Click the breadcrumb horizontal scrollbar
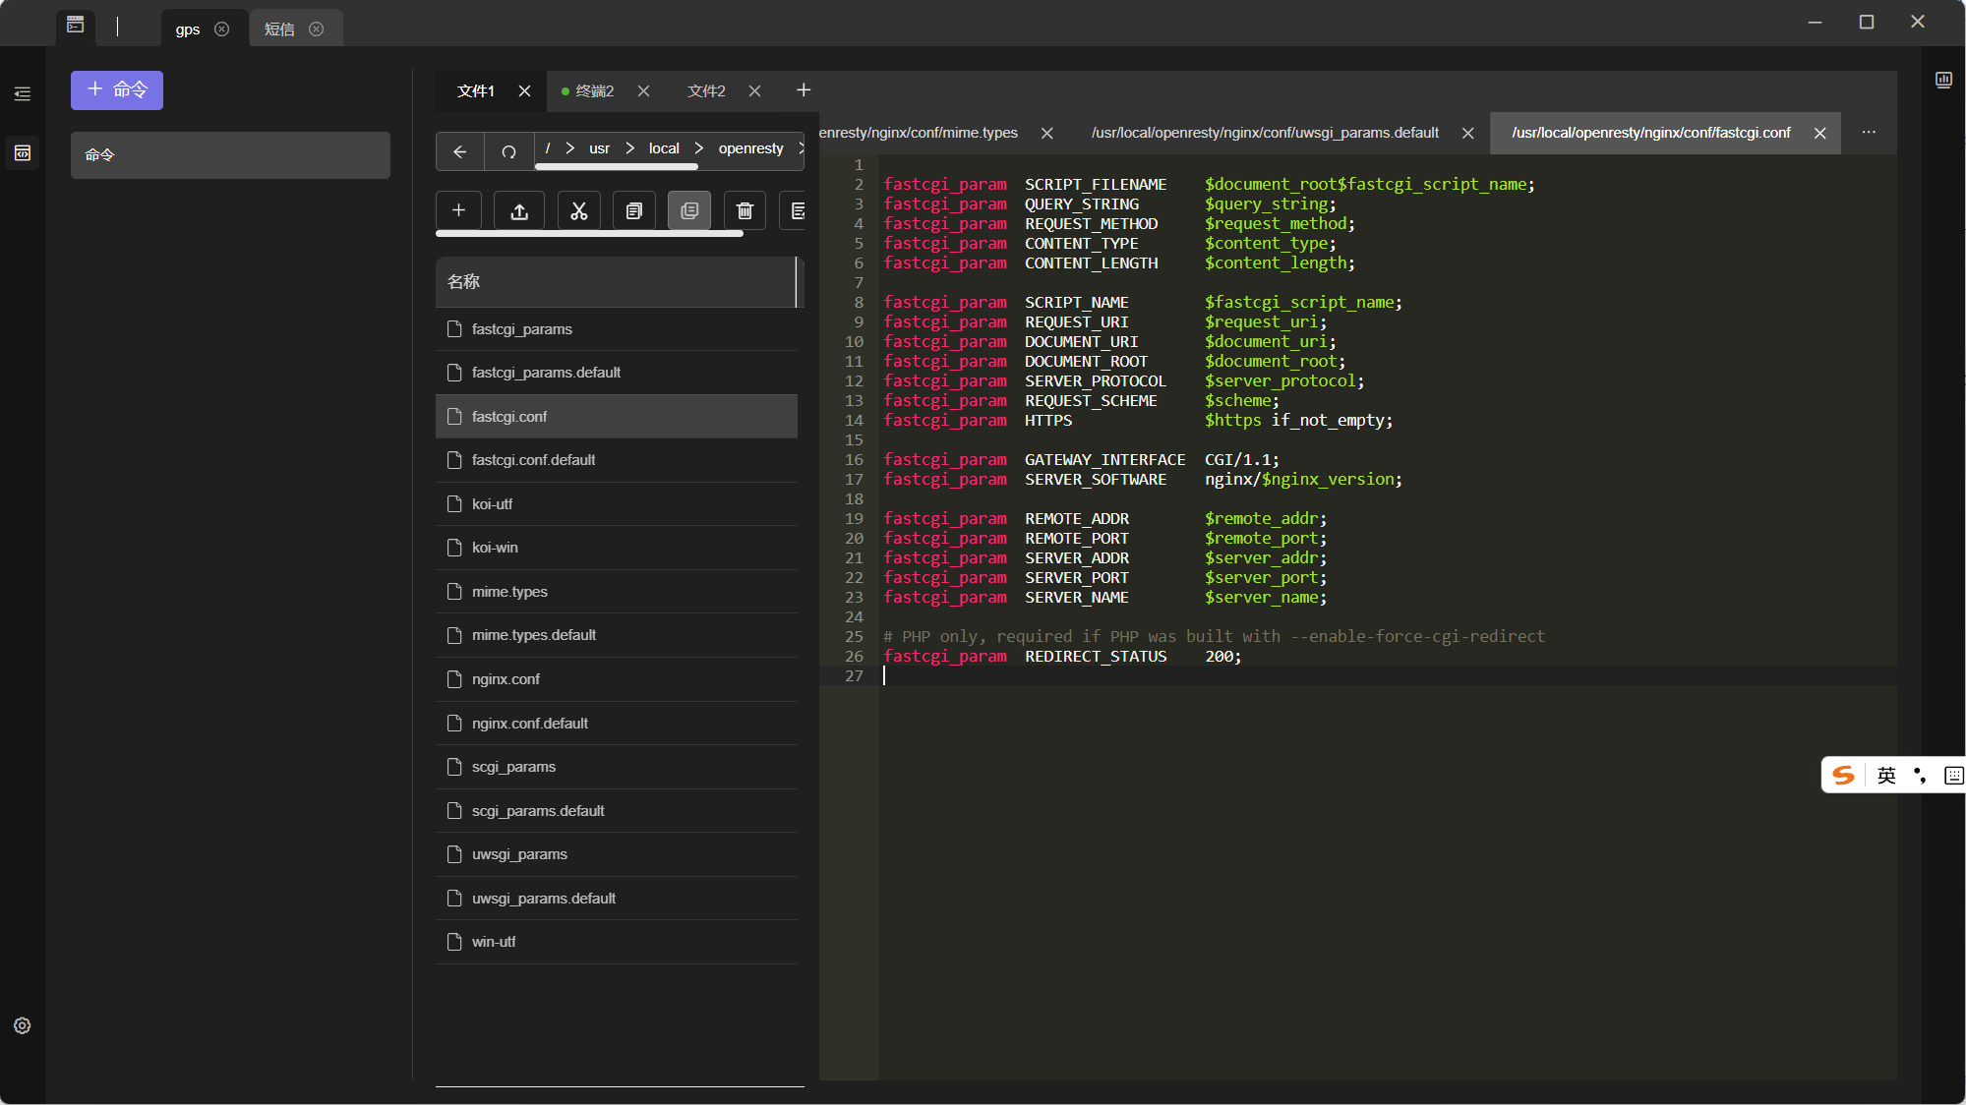The height and width of the screenshot is (1105, 1966). pyautogui.click(x=617, y=167)
